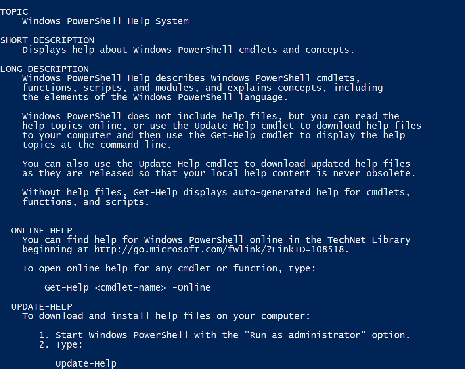The image size is (465, 369).
Task: Click the LONG DESCRIPTION heading
Action: 44,69
